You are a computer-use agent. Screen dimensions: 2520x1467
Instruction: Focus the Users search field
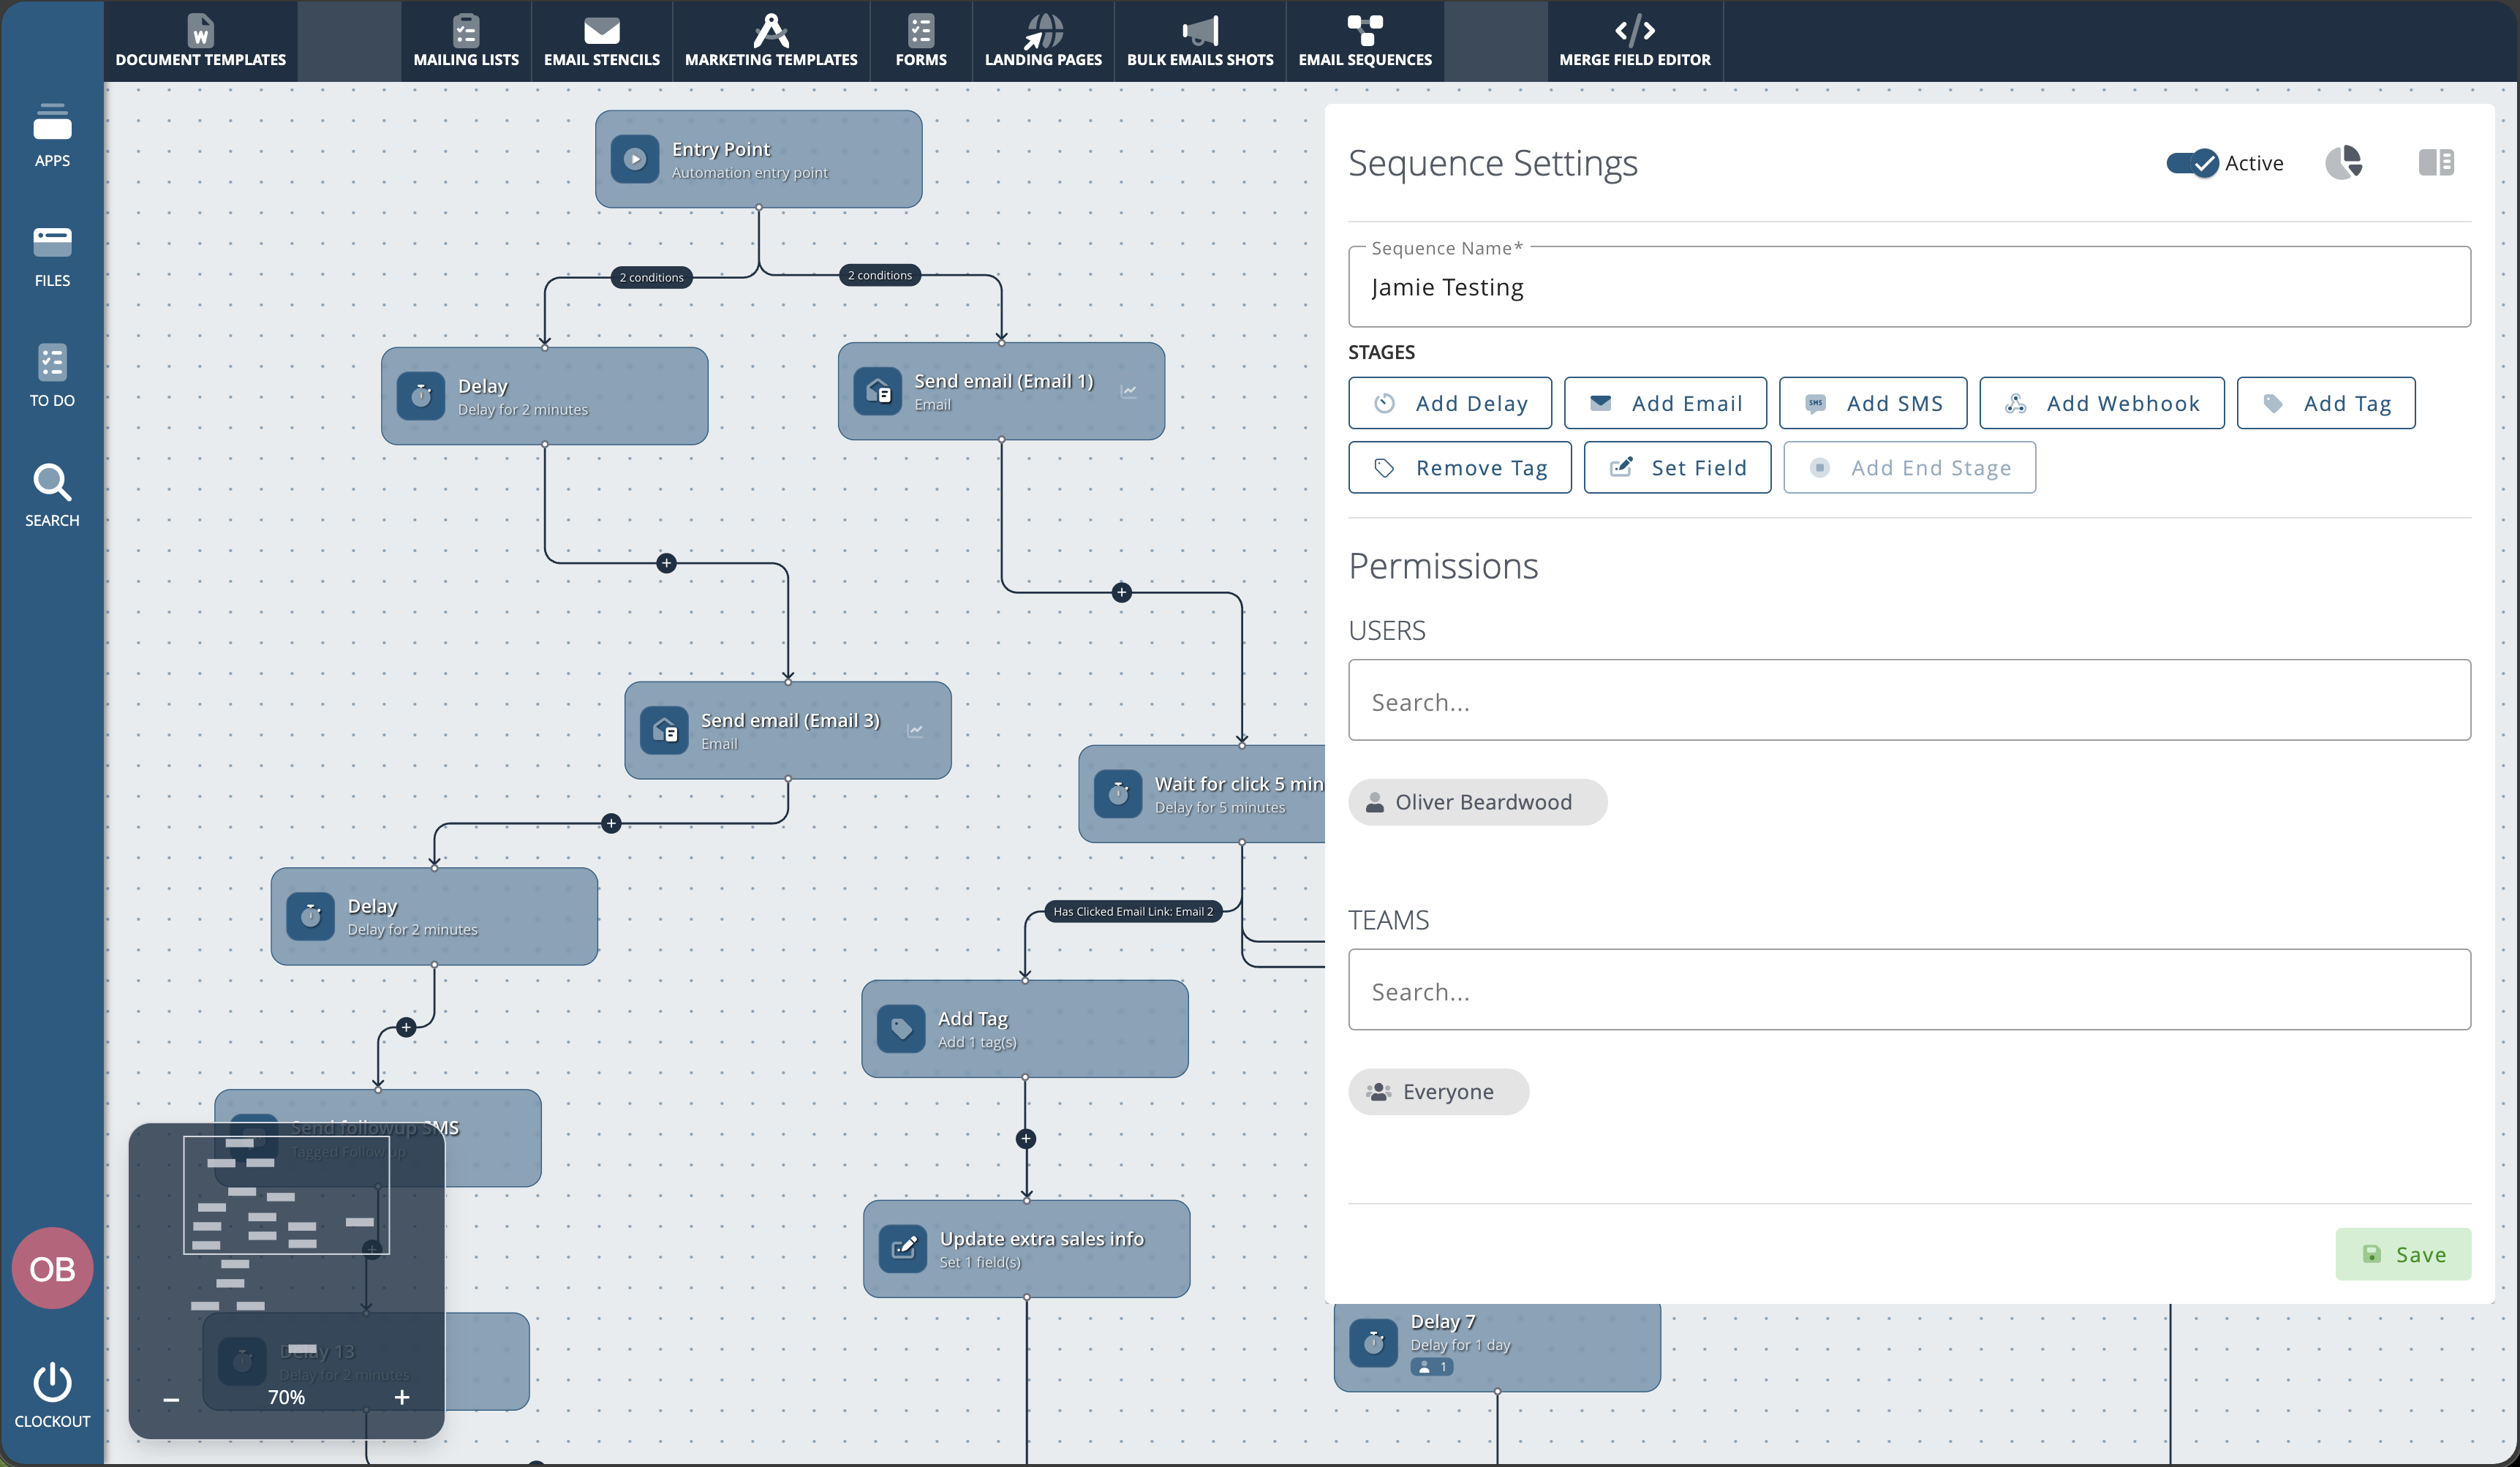pyautogui.click(x=1909, y=700)
